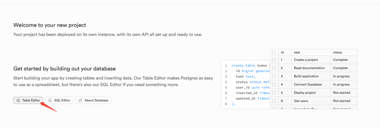The image size is (380, 128).
Task: Click Not started status of Get users
Action: [344, 101]
